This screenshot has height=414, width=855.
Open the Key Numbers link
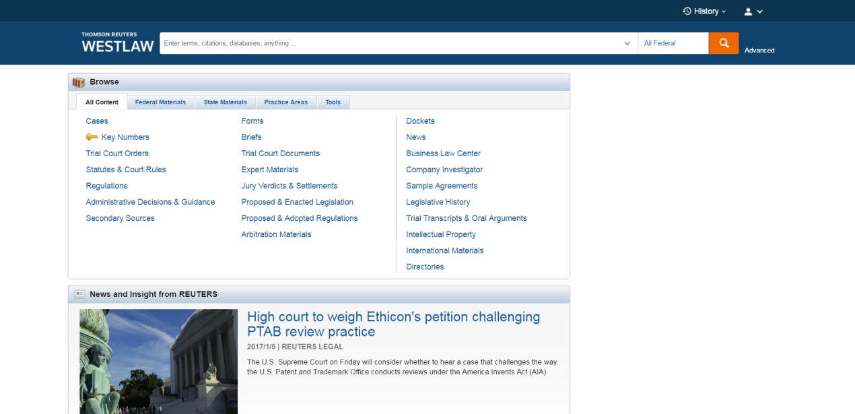[x=125, y=137]
